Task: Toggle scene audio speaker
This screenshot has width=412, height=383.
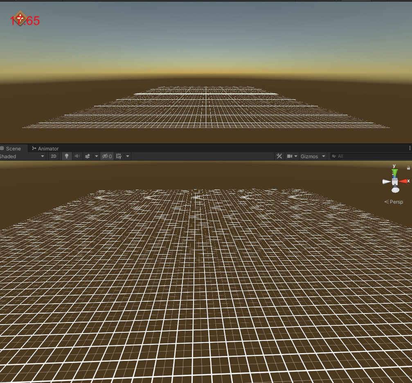Action: (x=77, y=157)
